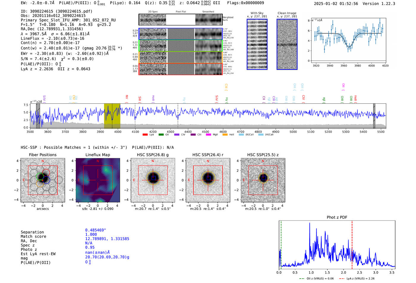
Task: Click the matched RA, Dec coordinates value
Action: pos(107,239)
